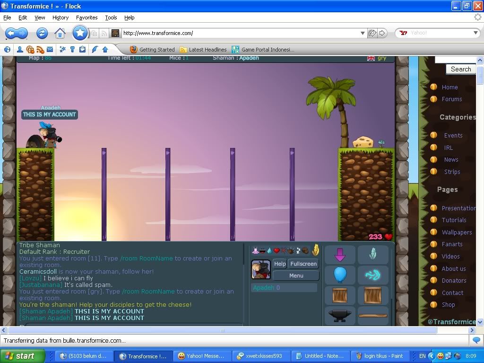The image size is (484, 363).
Task: Open the Shop page link
Action: (x=448, y=305)
